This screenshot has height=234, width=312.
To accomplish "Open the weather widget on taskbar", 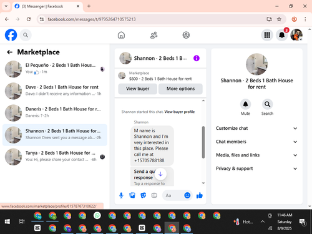I will click(243, 222).
